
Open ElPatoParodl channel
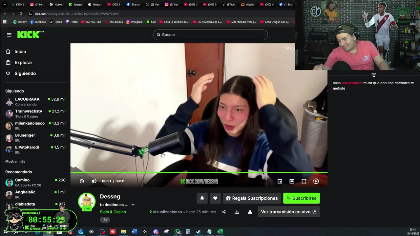point(35,150)
